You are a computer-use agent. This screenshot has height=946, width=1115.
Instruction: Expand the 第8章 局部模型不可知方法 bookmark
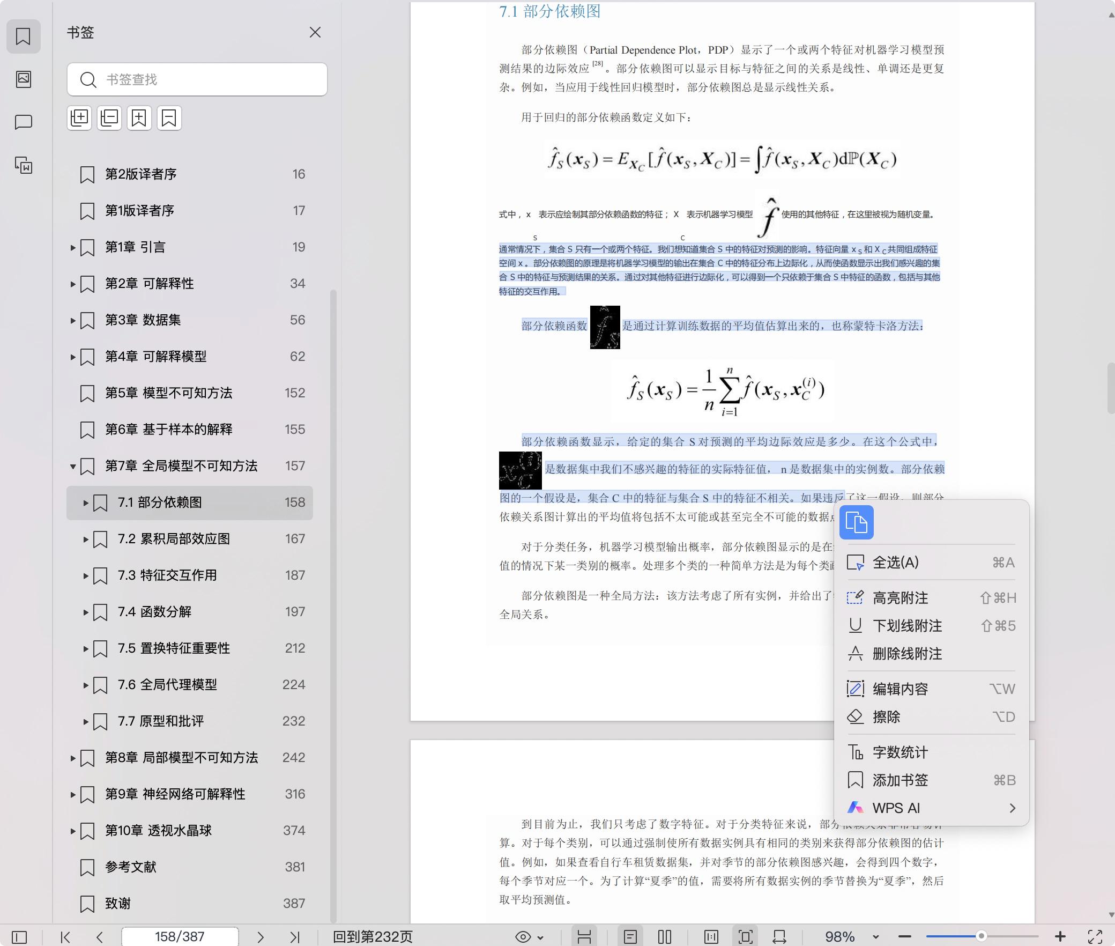[x=73, y=758]
